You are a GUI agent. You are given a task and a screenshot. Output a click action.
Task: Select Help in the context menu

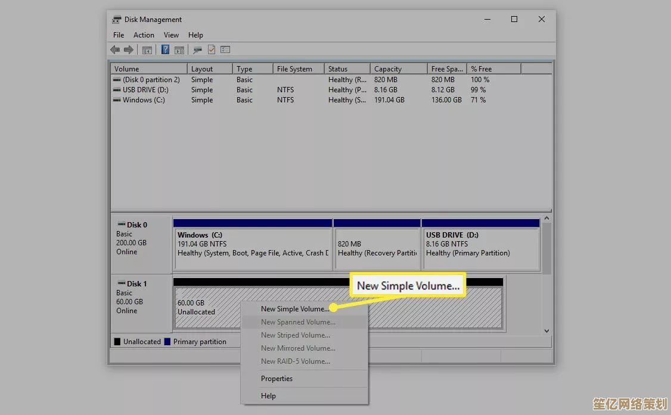[268, 396]
